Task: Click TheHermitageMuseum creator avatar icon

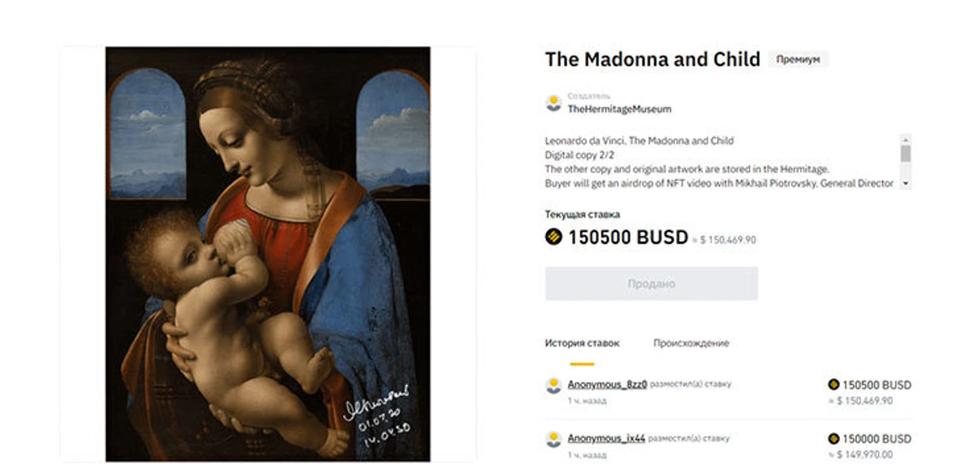Action: 553,103
